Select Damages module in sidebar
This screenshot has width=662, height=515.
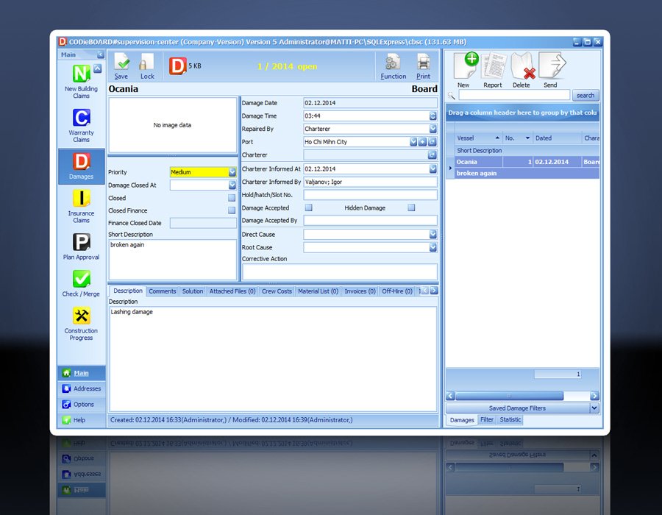tap(81, 166)
